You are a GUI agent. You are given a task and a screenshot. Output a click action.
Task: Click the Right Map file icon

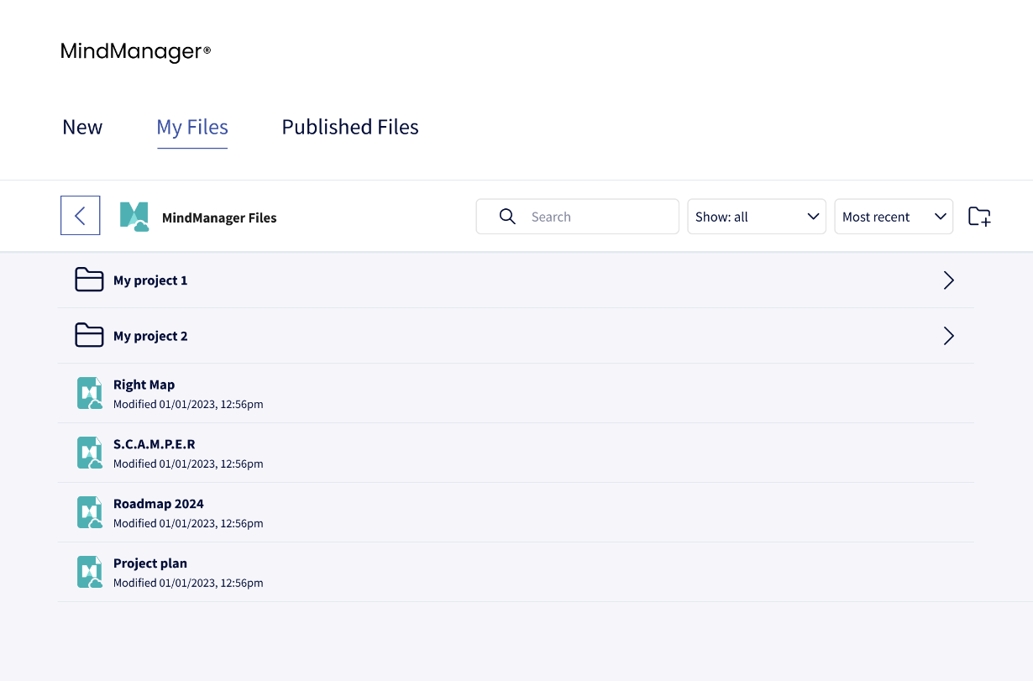coord(90,393)
